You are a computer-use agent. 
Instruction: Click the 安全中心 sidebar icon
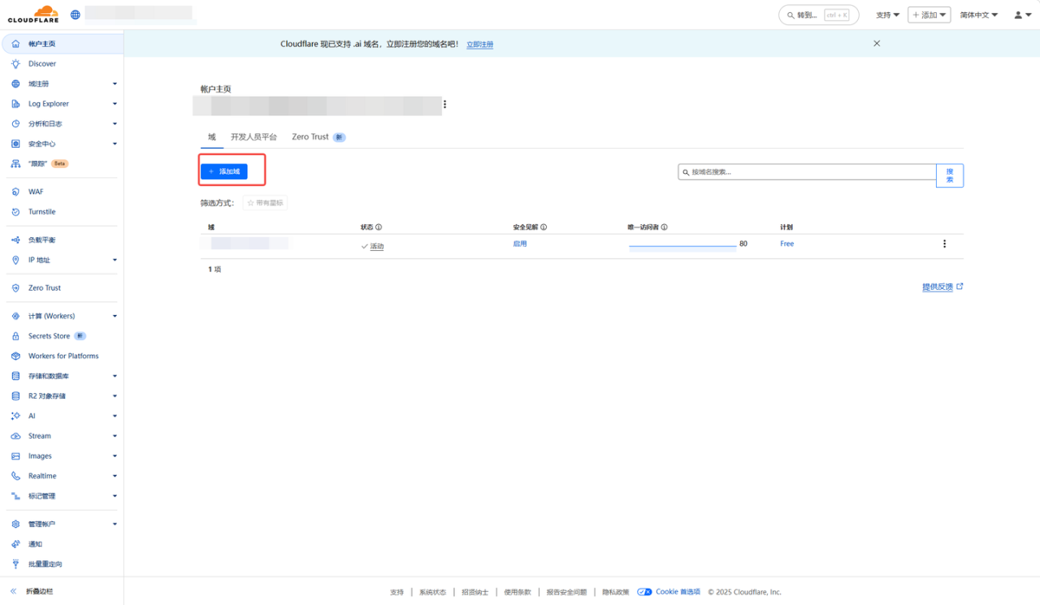(x=15, y=144)
